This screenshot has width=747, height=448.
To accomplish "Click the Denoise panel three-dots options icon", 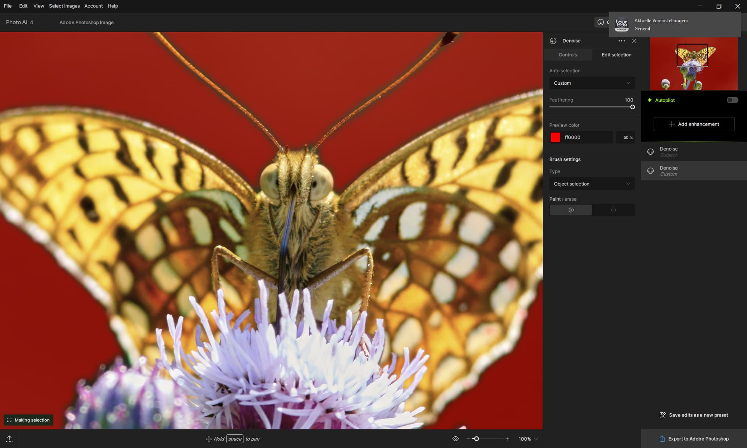I will pyautogui.click(x=621, y=41).
